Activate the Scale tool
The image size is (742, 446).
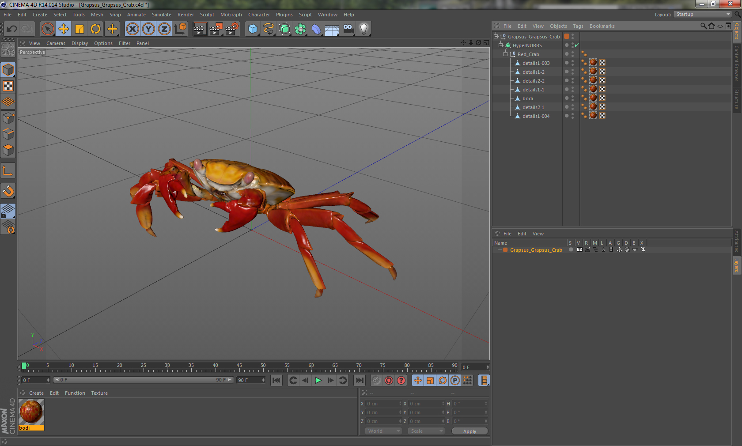tap(79, 29)
